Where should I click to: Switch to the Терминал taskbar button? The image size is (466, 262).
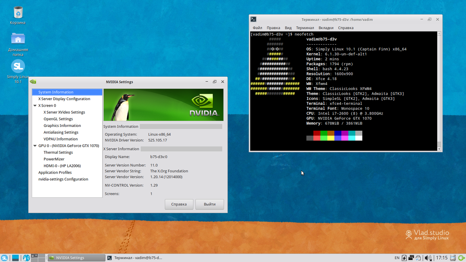click(135, 258)
